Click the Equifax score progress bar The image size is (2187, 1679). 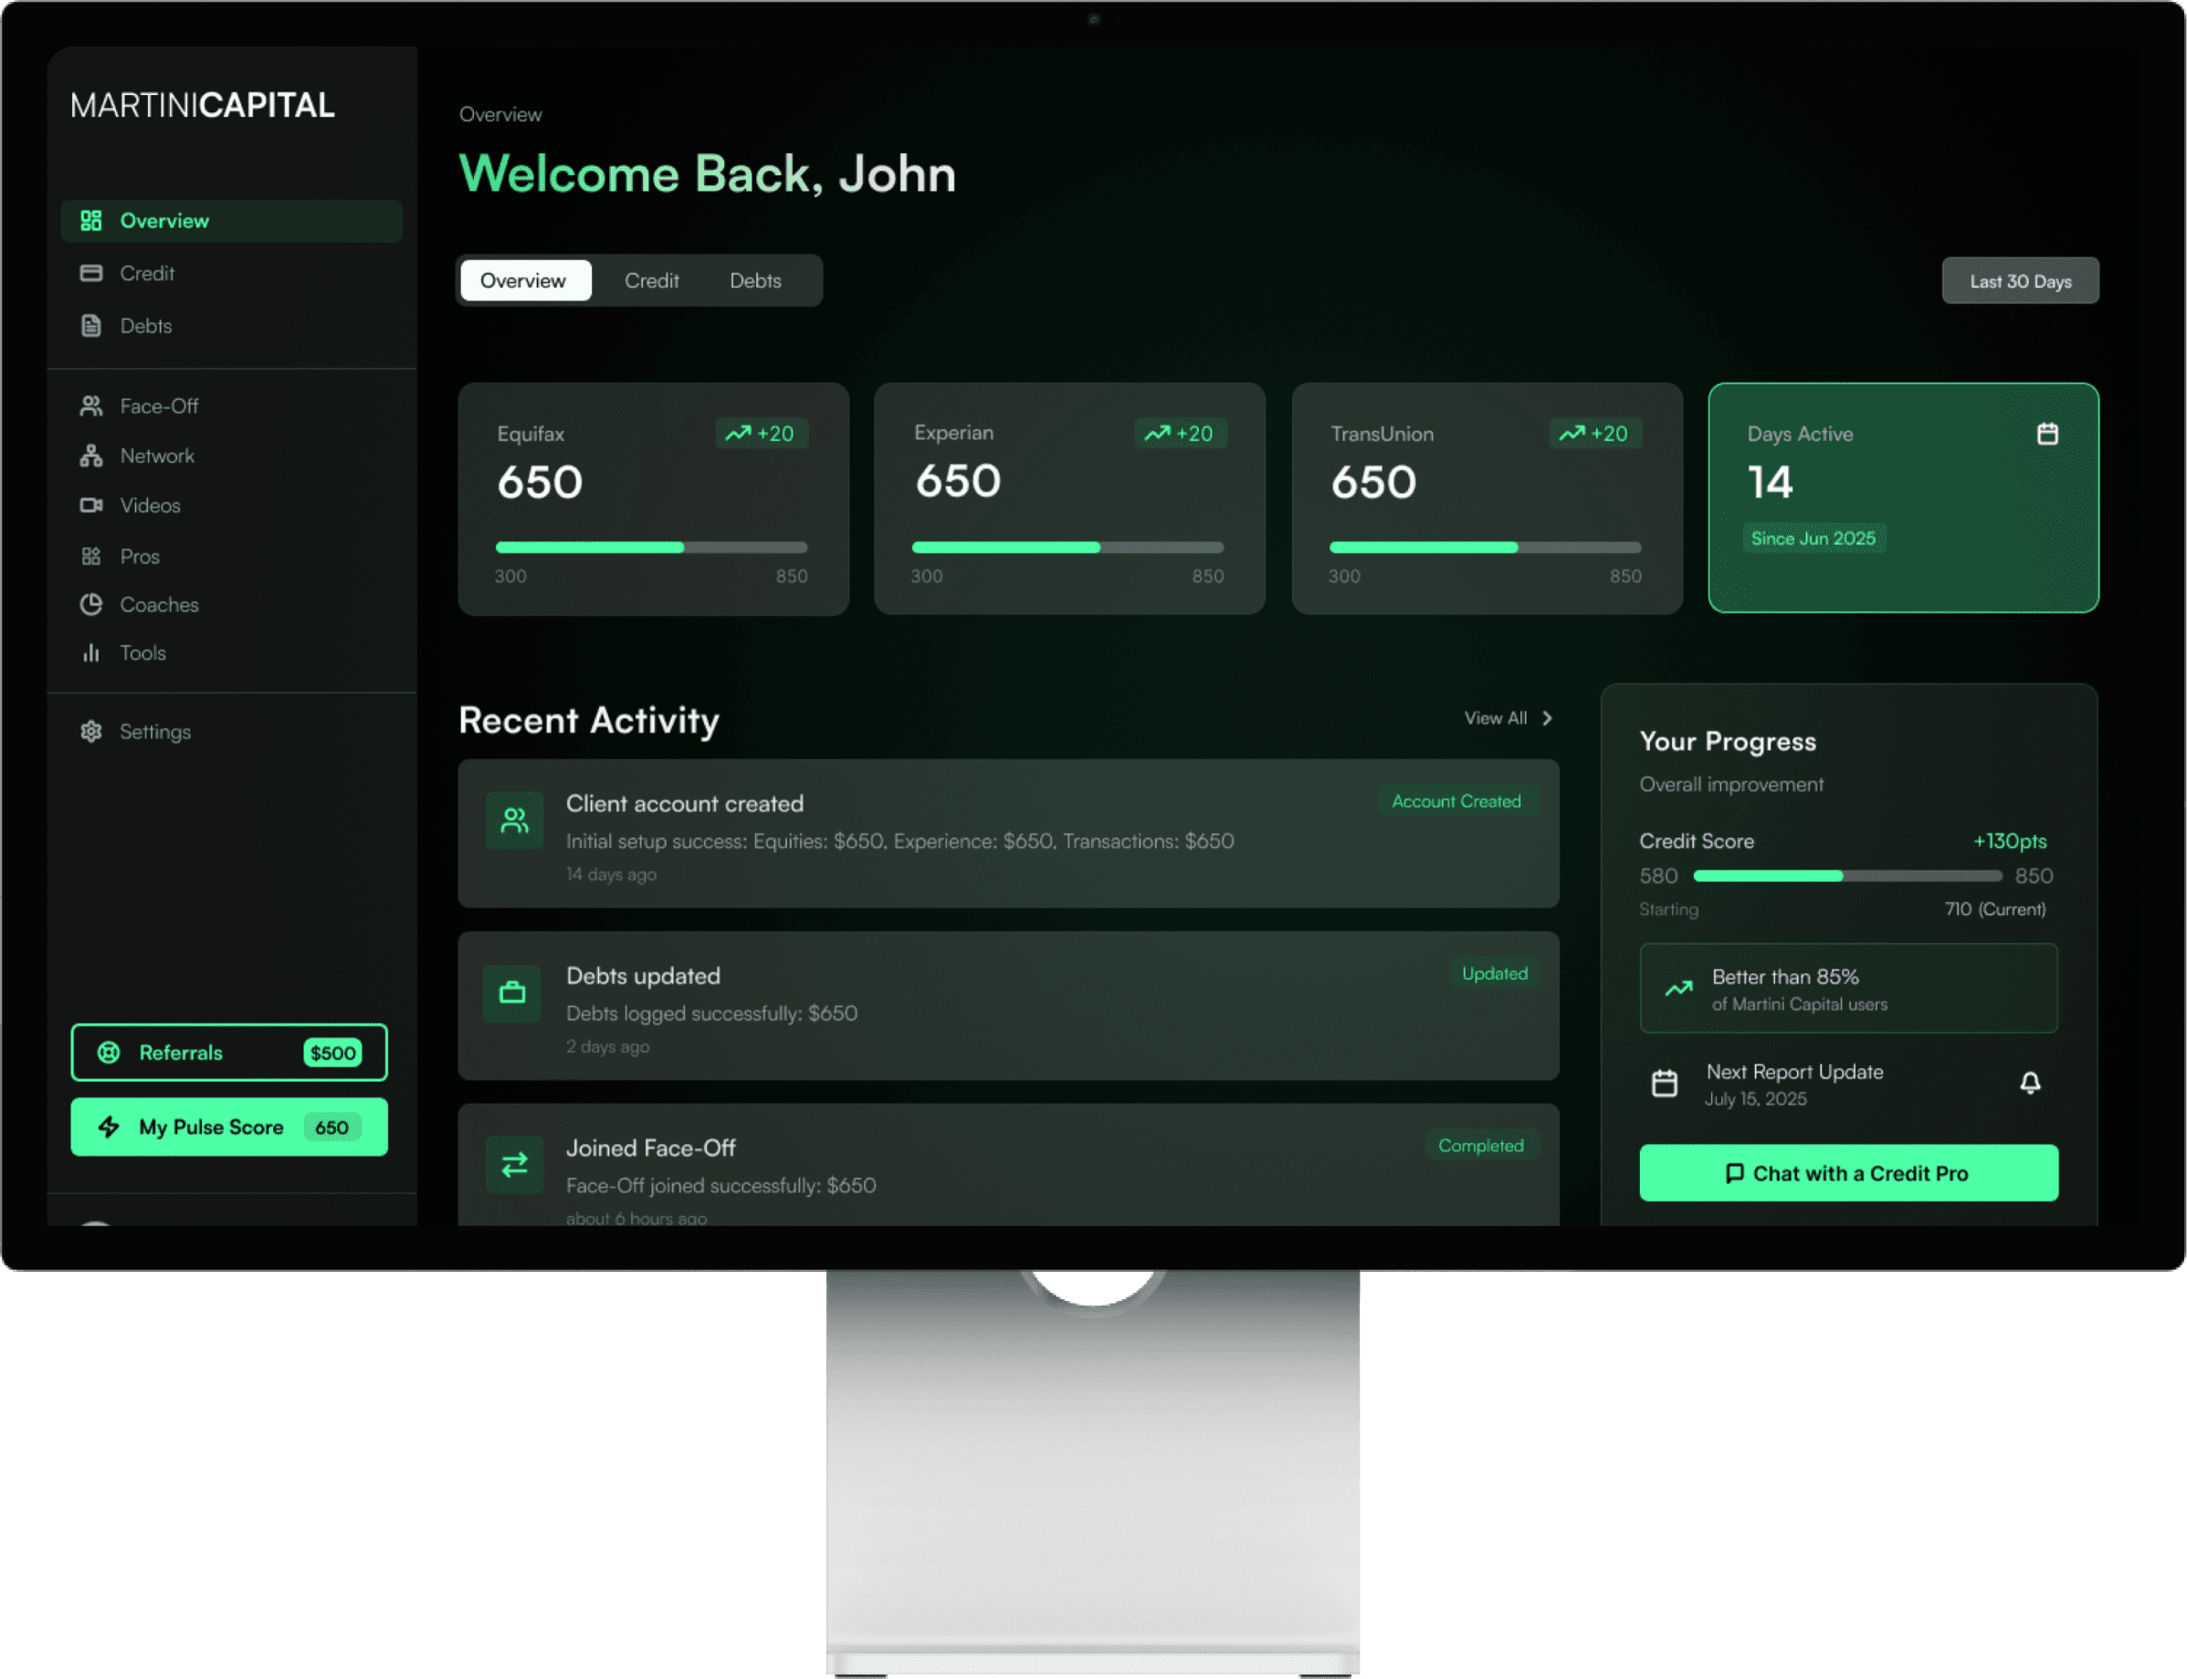pyautogui.click(x=651, y=548)
